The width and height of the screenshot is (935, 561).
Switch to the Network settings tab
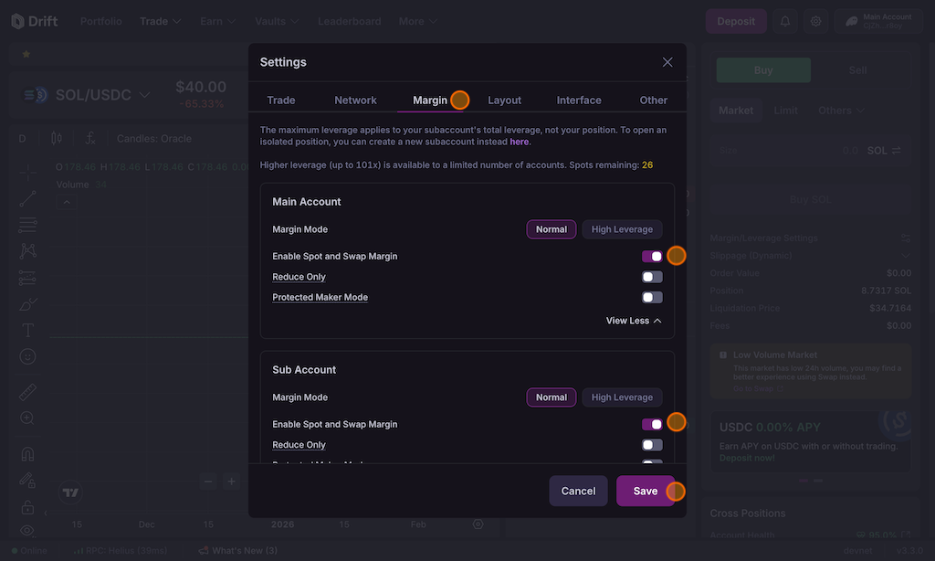click(355, 101)
